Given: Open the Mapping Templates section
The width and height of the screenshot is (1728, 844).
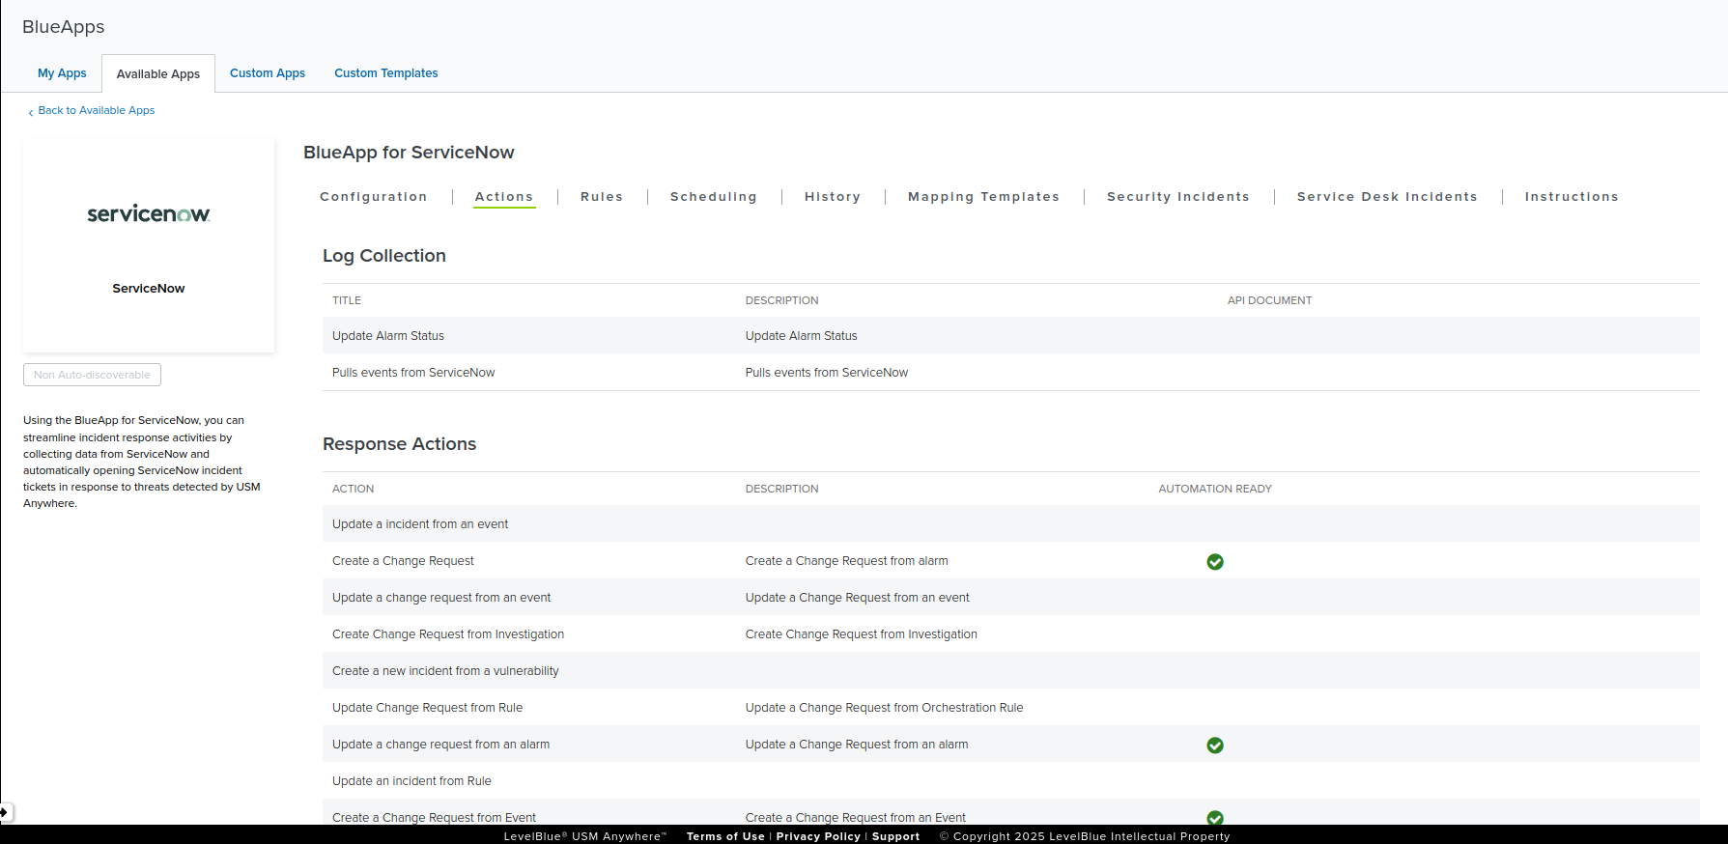Looking at the screenshot, I should 983,197.
